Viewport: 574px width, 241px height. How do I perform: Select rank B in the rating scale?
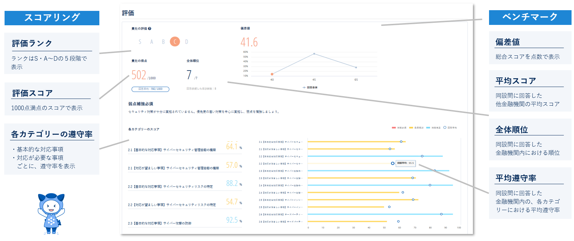pyautogui.click(x=163, y=42)
